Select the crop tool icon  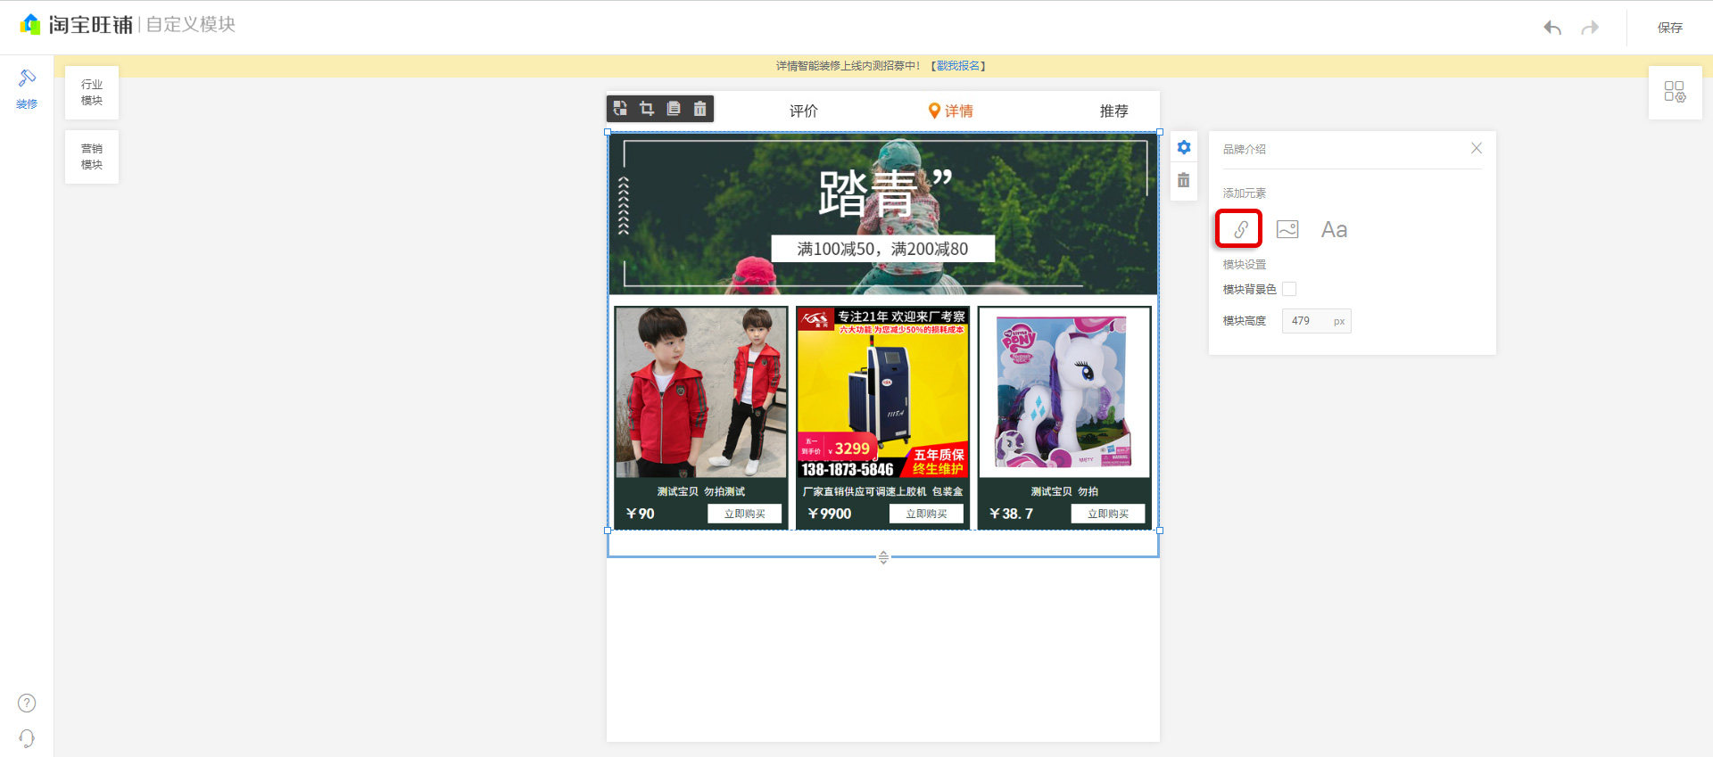pyautogui.click(x=647, y=109)
